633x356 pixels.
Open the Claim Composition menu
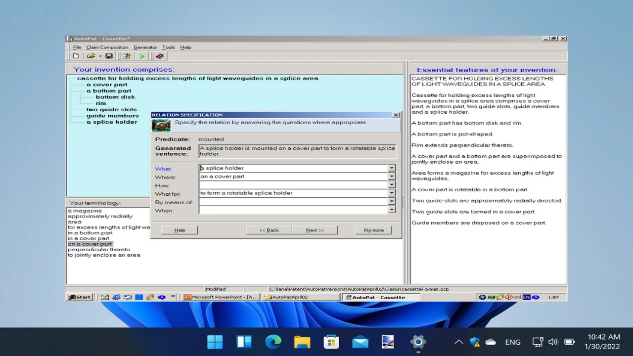tap(107, 47)
